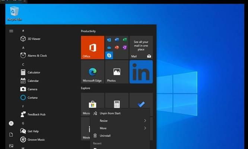
Task: Open Outlook icon in Office folder tile
Action: coord(109,40)
